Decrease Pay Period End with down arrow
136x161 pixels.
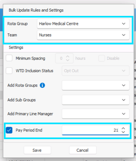(123, 132)
